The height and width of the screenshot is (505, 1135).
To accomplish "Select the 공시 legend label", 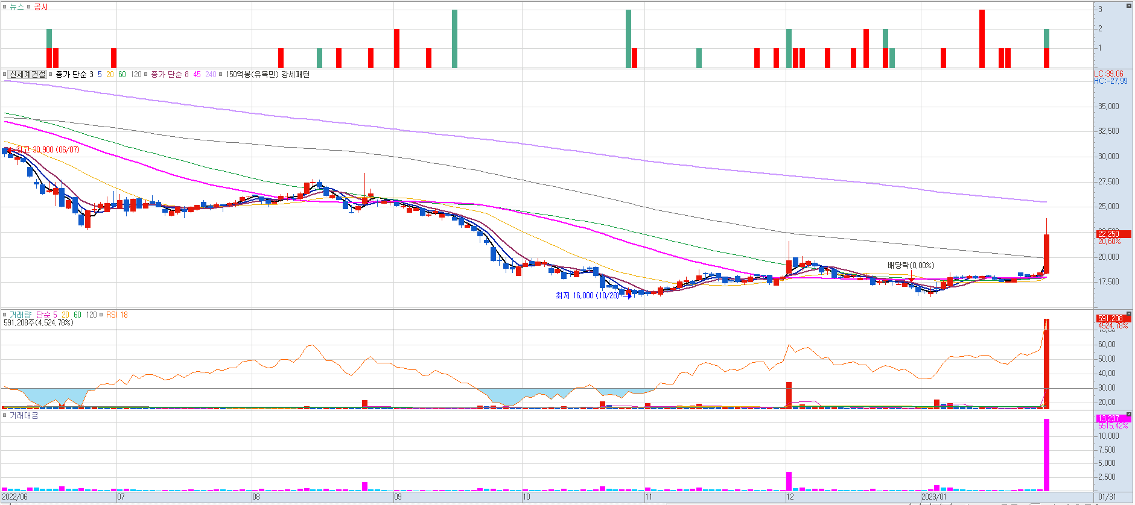I will 40,7.
